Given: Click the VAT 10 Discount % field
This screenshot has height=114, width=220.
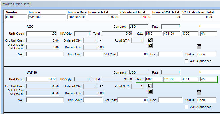Looking at the screenshot, I should pyautogui.click(x=94, y=93).
